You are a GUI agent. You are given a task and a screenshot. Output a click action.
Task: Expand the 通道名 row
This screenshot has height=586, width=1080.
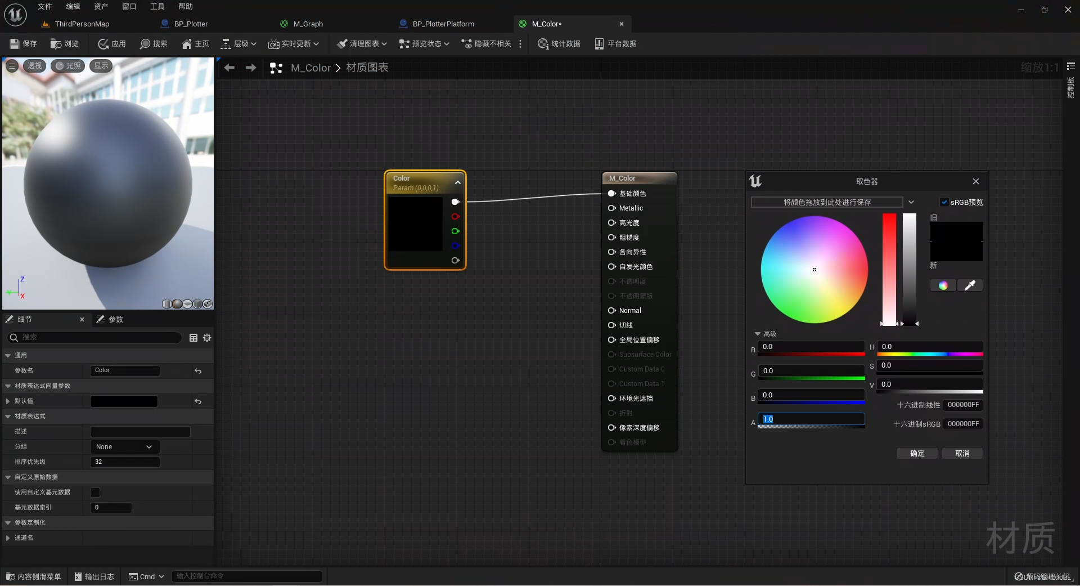tap(8, 538)
